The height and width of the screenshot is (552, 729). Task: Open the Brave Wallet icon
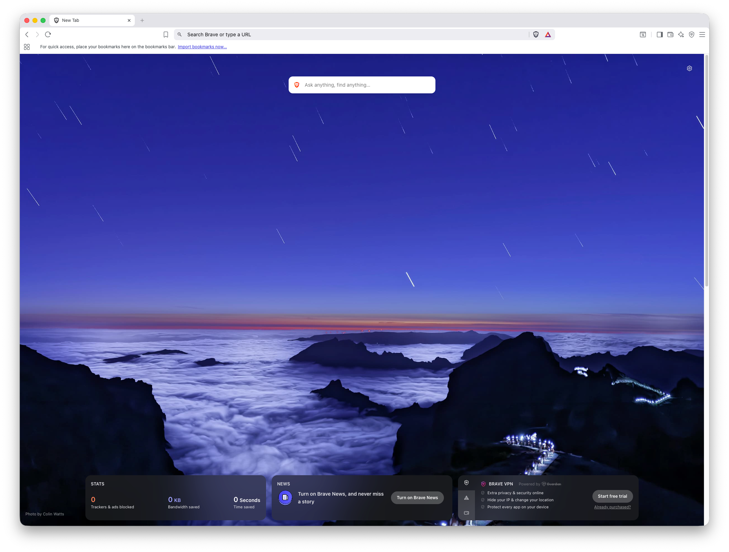pyautogui.click(x=670, y=35)
